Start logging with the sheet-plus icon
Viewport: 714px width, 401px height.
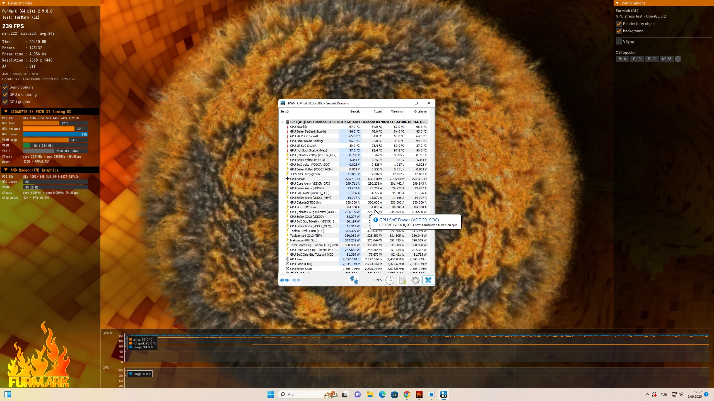click(403, 280)
